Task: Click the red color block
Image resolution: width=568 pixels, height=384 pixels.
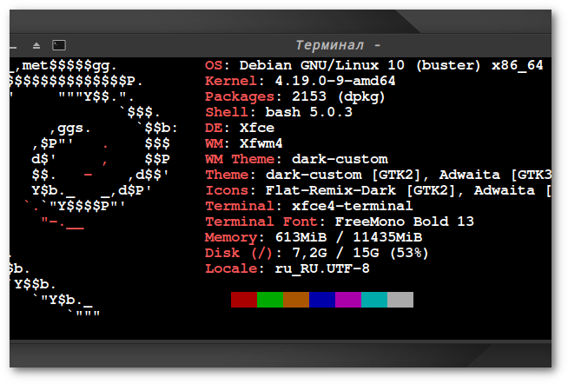Action: tap(244, 300)
